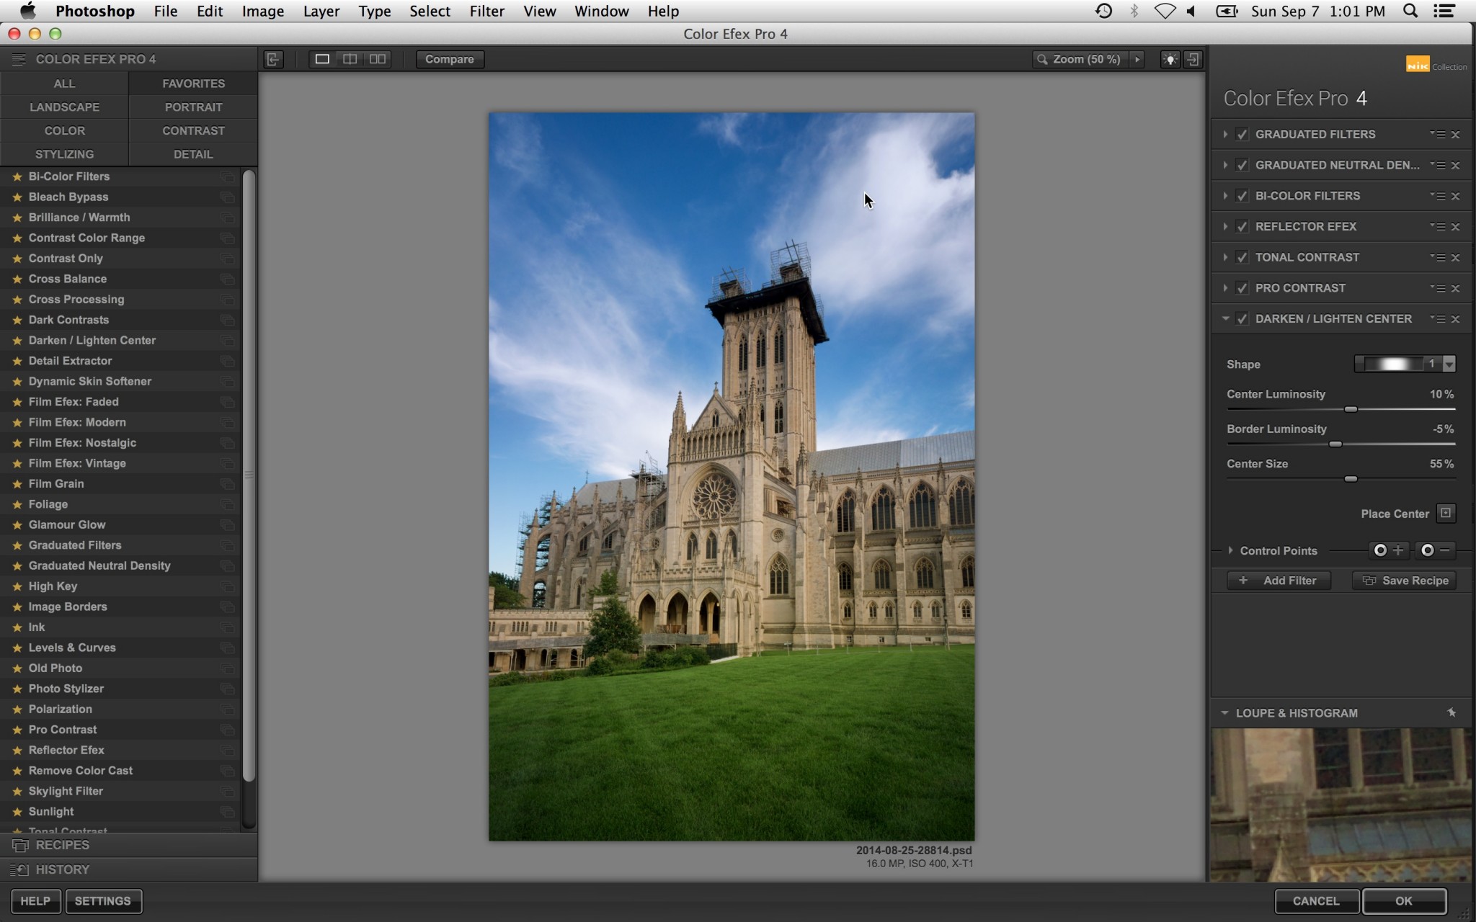Image resolution: width=1476 pixels, height=922 pixels.
Task: Remove the Tonal Contrast filter with its X
Action: (x=1455, y=257)
